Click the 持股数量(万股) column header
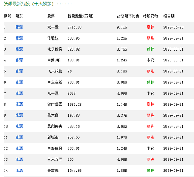This screenshot has width=194, height=177. (81, 16)
